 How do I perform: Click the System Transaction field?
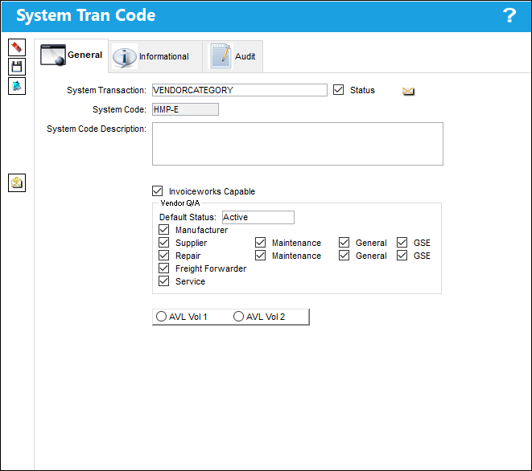(240, 90)
